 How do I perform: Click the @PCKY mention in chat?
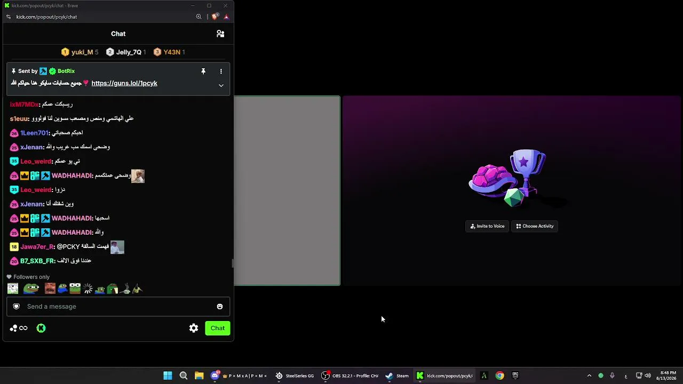pos(68,246)
